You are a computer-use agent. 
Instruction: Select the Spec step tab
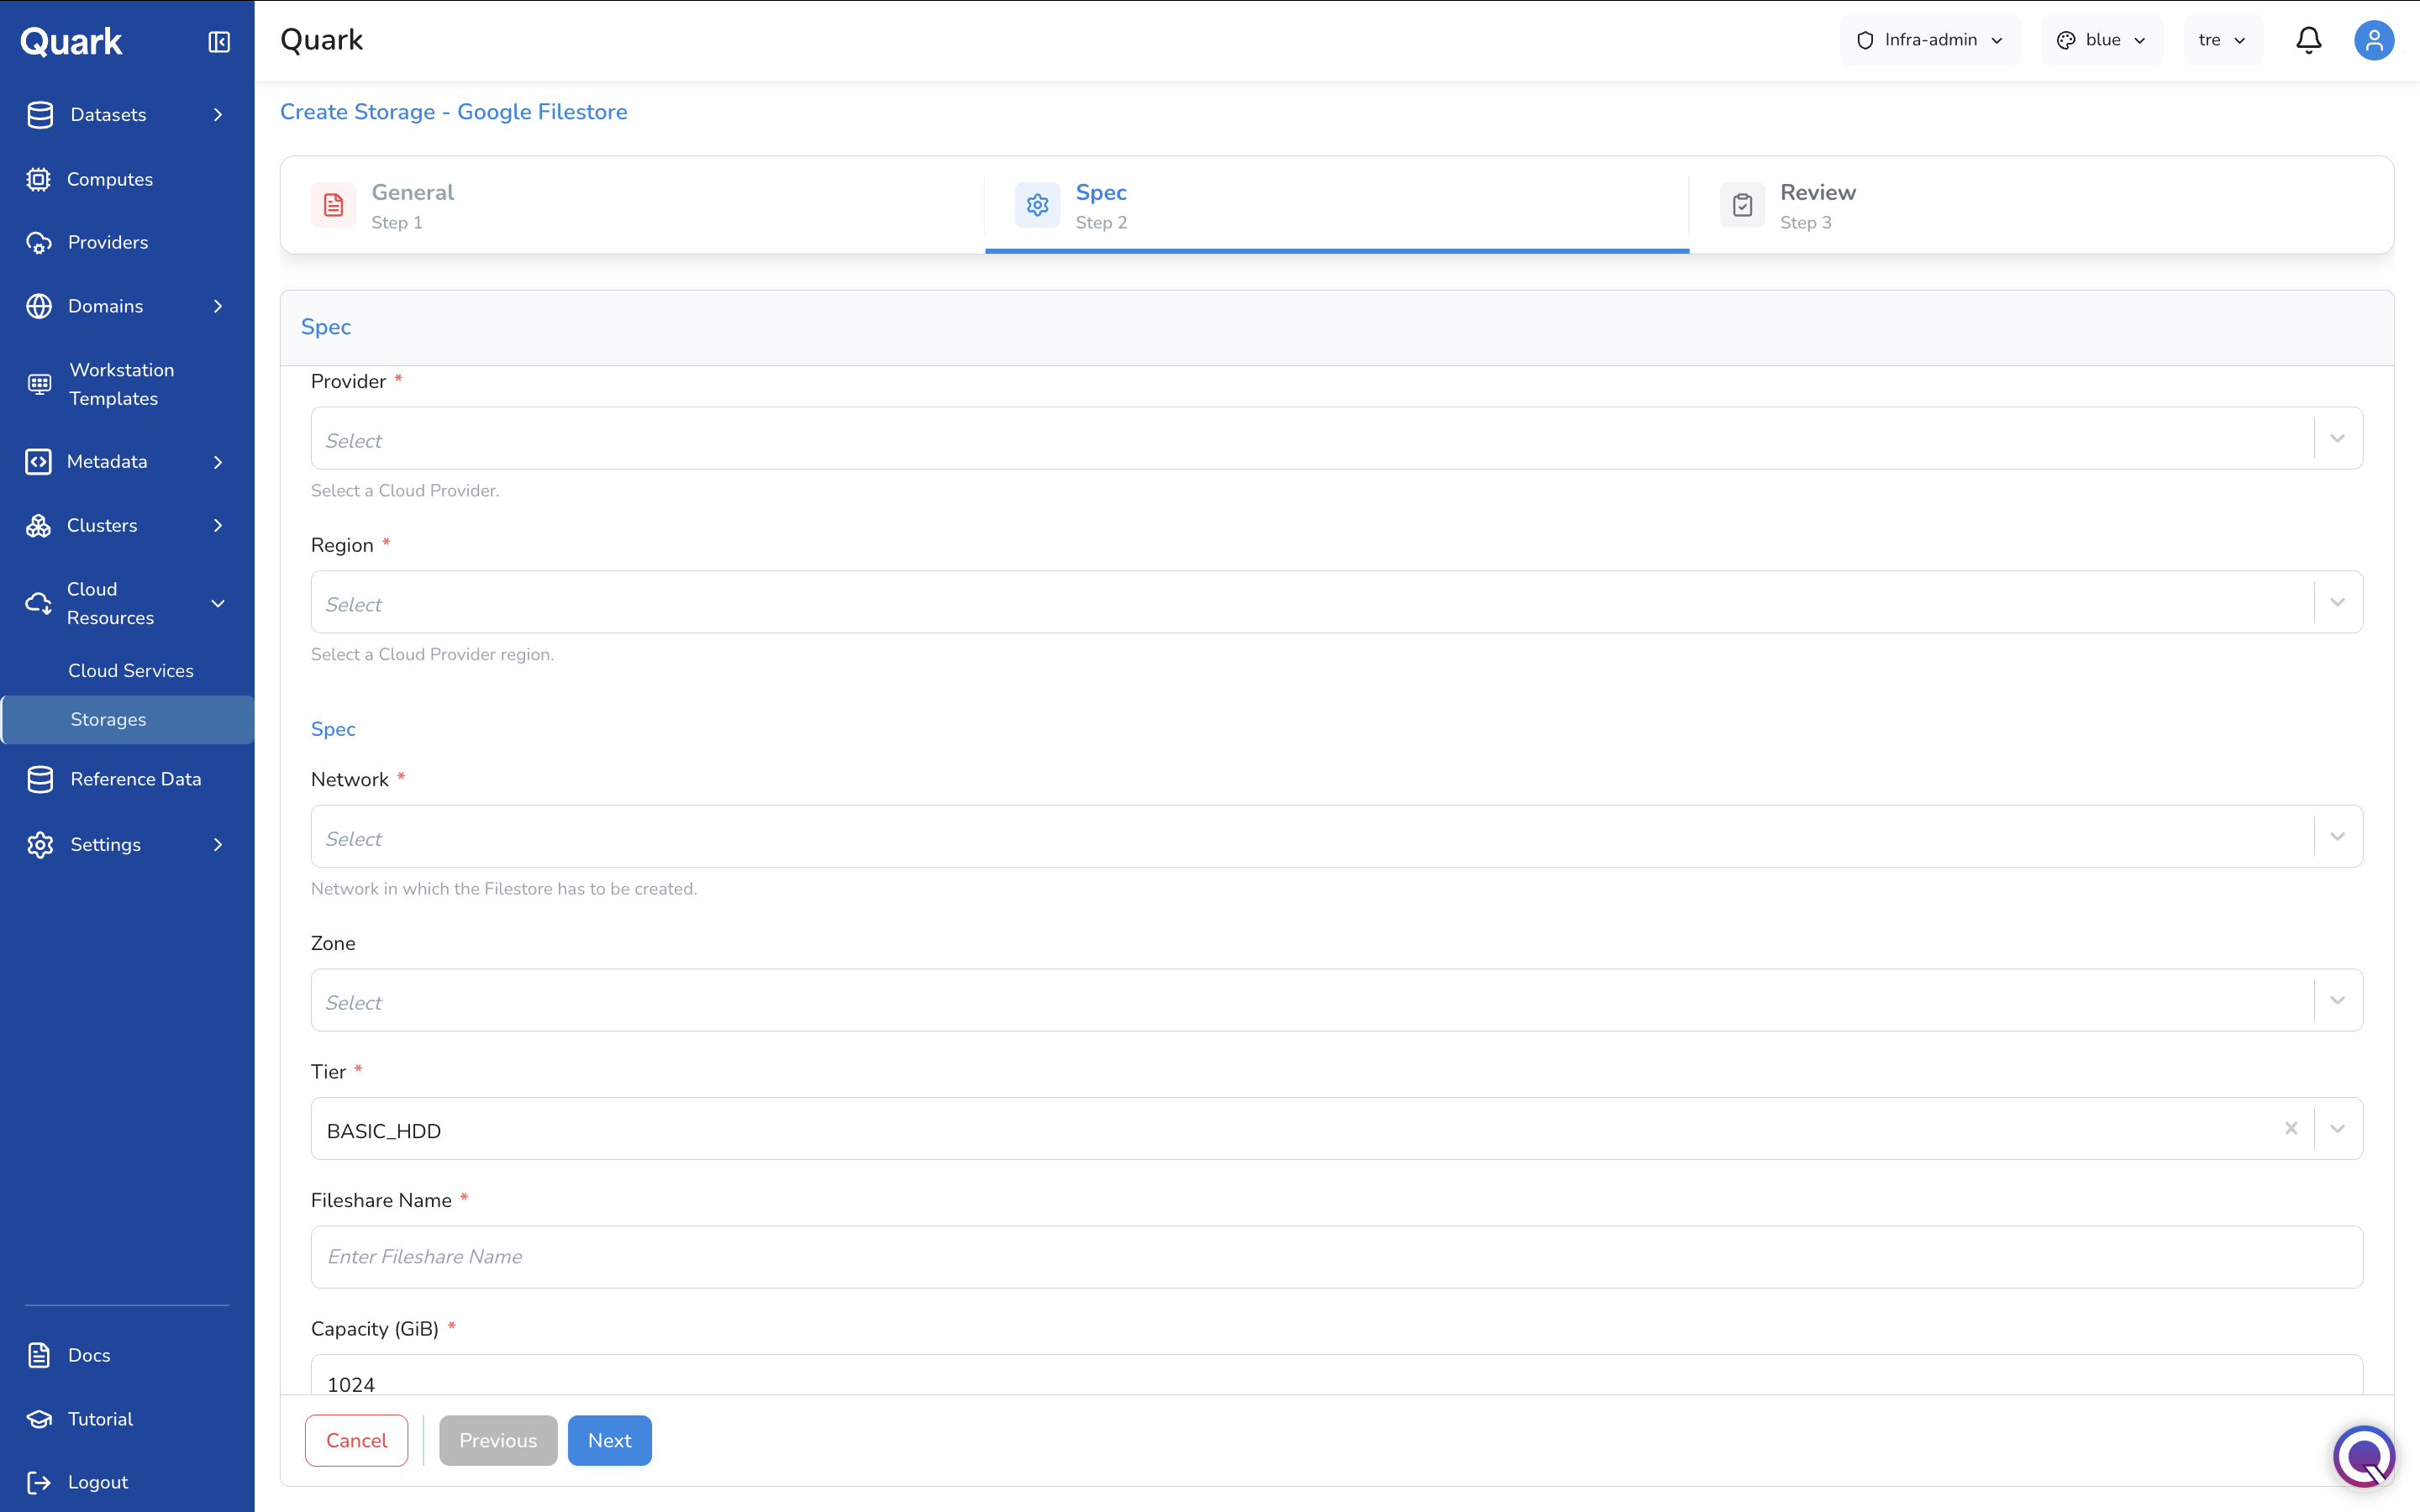coord(1337,205)
